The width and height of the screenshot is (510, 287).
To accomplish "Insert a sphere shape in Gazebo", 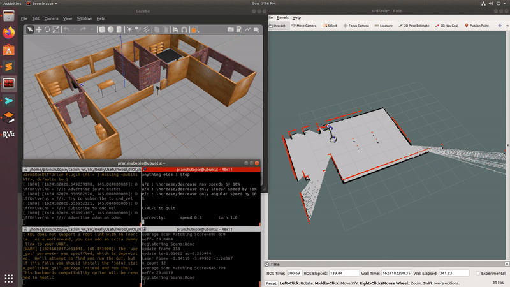I will 110,29.
